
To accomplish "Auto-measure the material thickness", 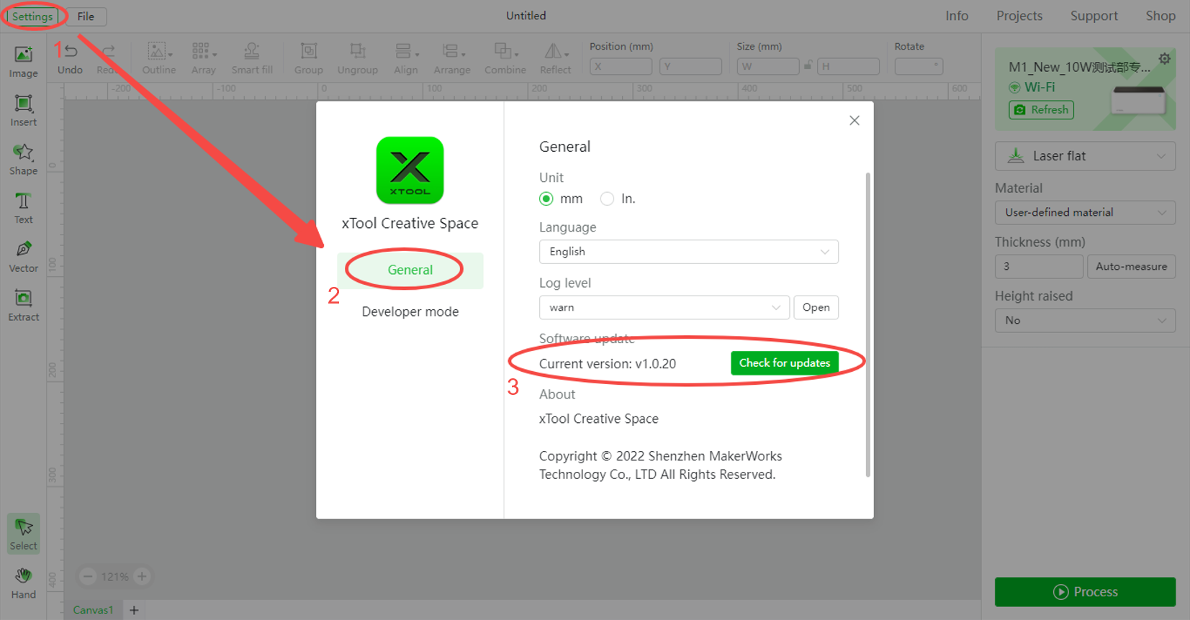I will (x=1131, y=266).
